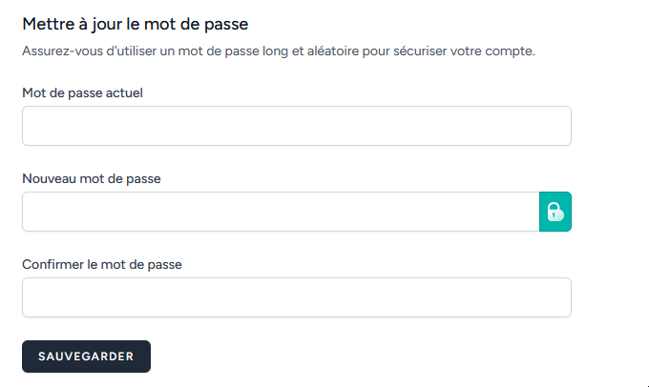Click the "Assurez-vous d'utiliser" description text
The height and width of the screenshot is (387, 649).
tap(278, 51)
